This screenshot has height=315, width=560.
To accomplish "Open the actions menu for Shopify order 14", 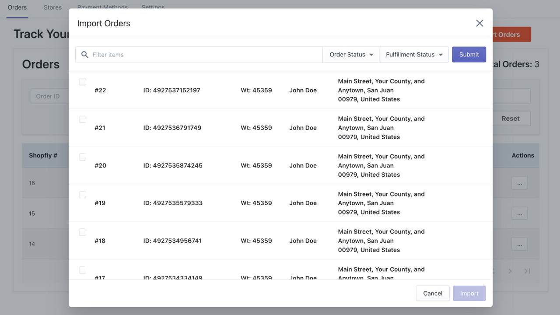I will click(519, 244).
